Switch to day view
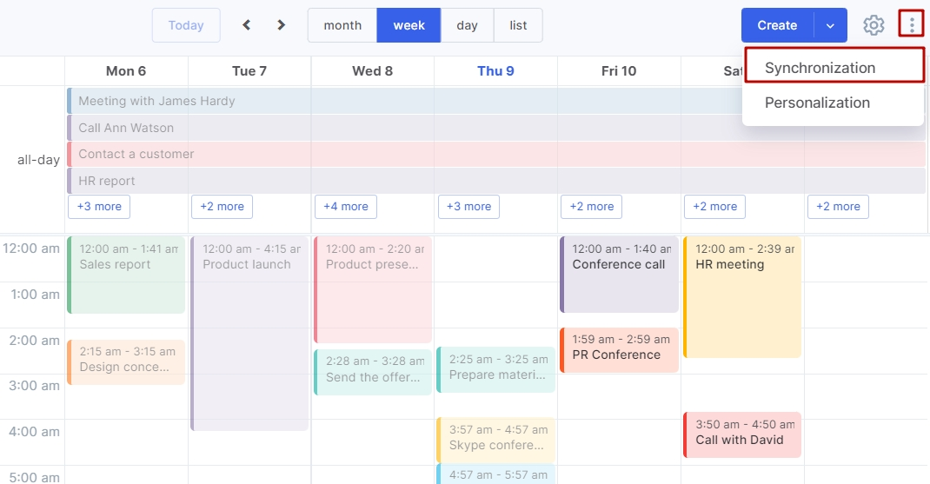 click(x=467, y=25)
